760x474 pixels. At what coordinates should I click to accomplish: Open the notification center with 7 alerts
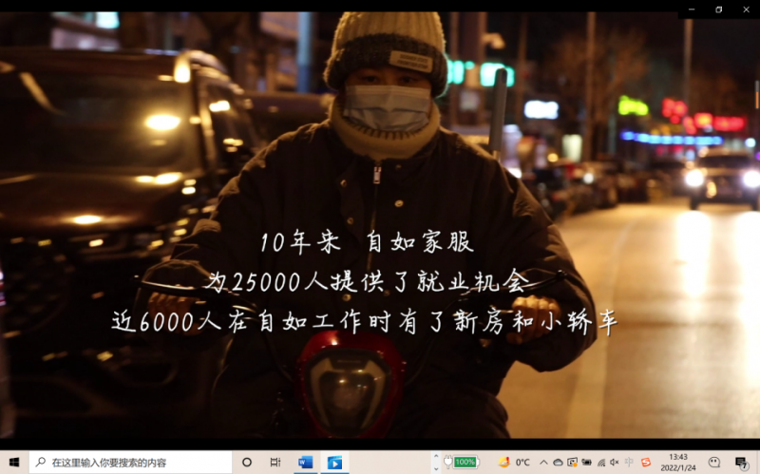pos(741,463)
